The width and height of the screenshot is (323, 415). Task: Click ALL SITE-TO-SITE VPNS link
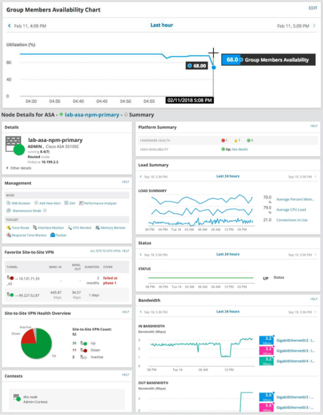106,251
